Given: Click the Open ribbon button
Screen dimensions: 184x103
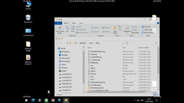Looking at the screenshot, I should coord(135,27).
